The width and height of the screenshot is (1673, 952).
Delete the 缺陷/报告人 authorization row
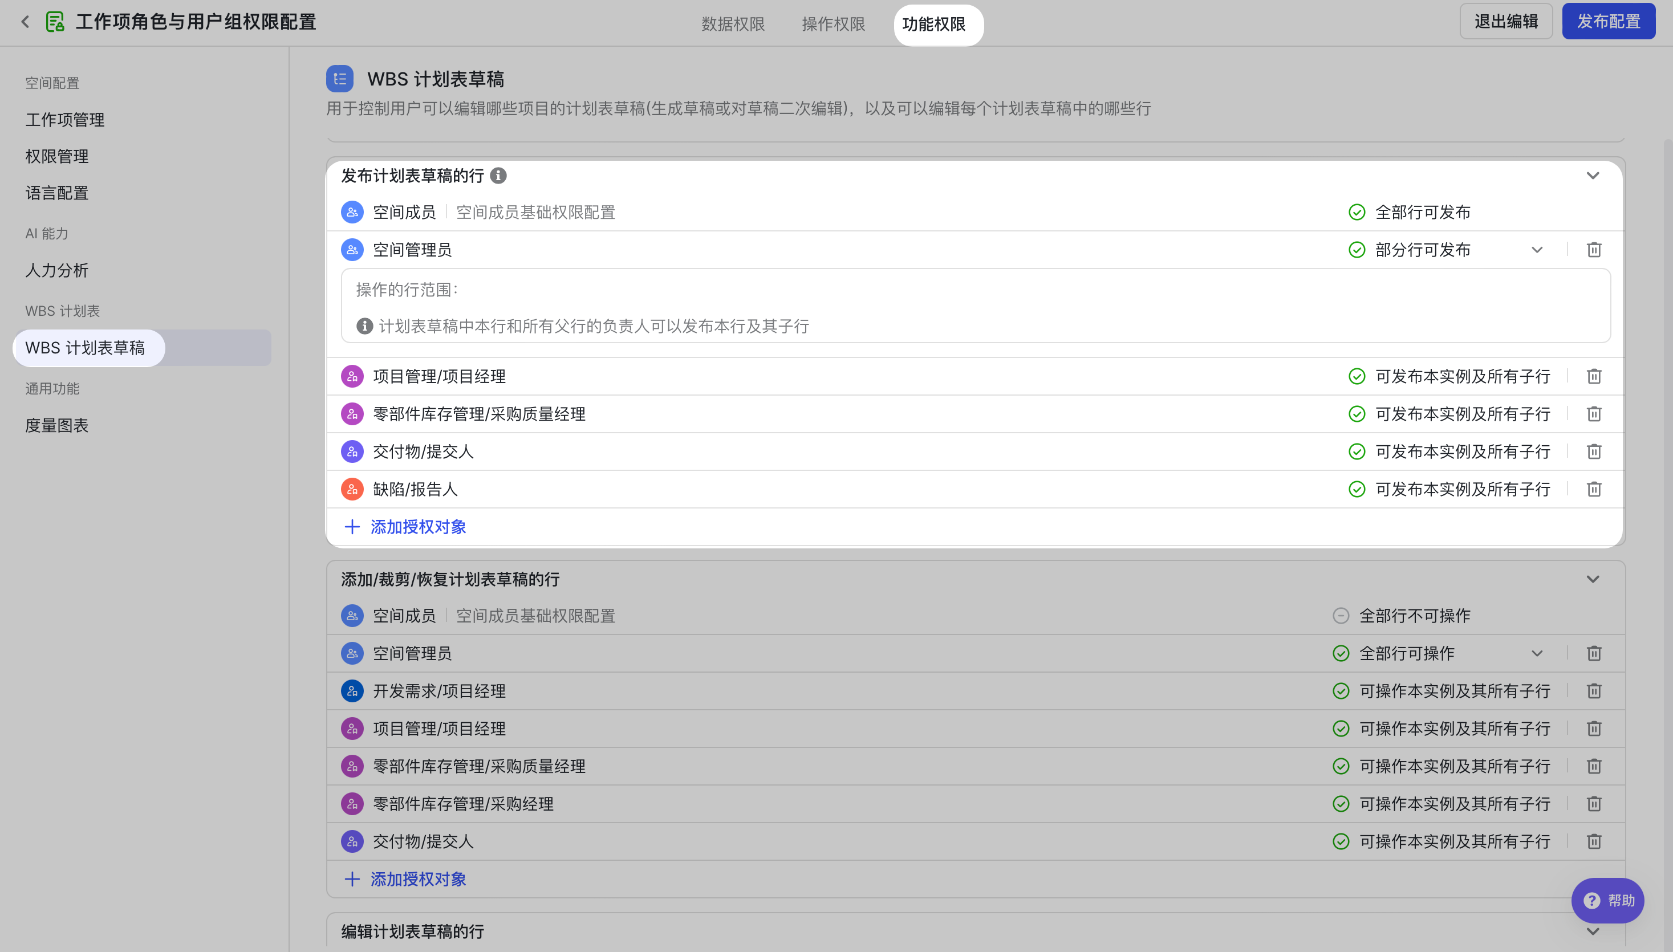tap(1594, 489)
